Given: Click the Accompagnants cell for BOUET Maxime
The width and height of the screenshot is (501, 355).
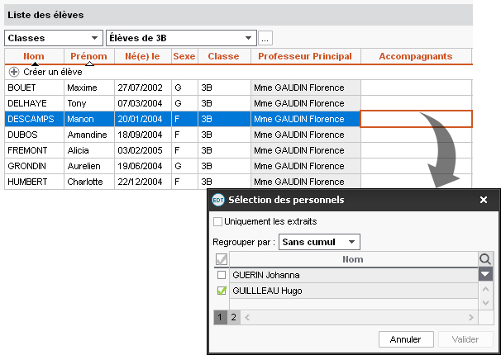Looking at the screenshot, I should pyautogui.click(x=416, y=88).
